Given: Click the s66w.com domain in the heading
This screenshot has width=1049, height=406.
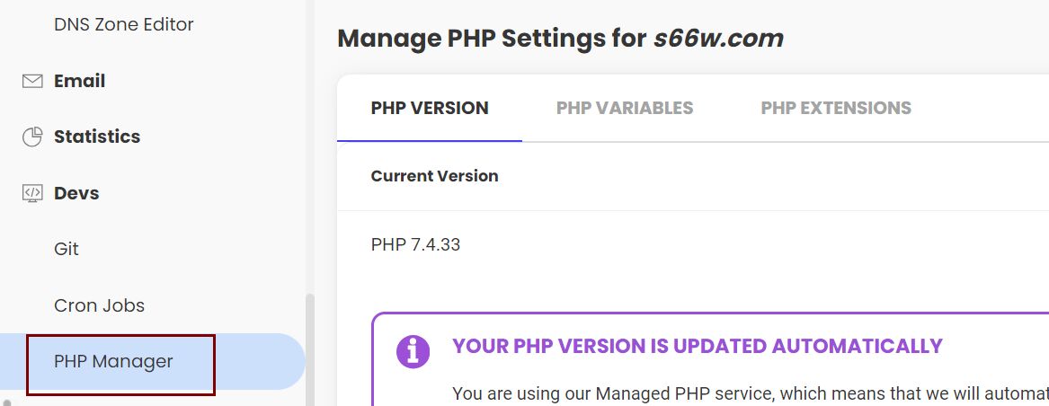Looking at the screenshot, I should pos(718,39).
